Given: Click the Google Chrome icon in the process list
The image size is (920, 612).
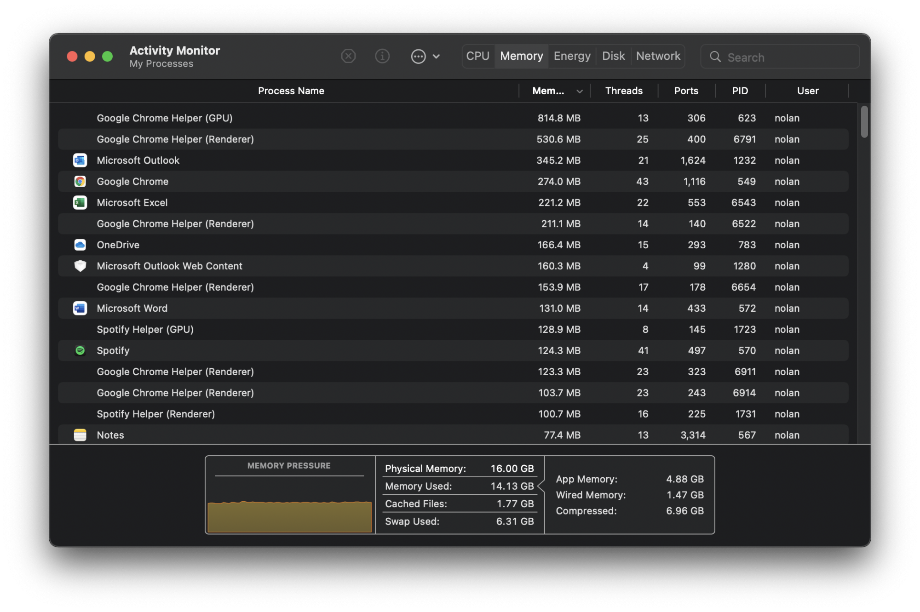Looking at the screenshot, I should pos(80,181).
